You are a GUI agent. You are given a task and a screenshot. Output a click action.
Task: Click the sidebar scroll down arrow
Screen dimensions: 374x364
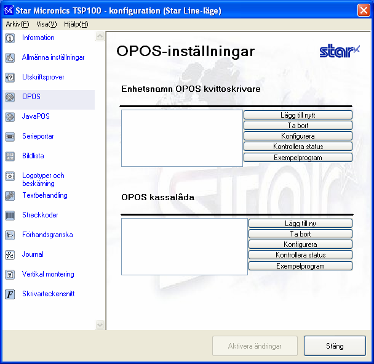(x=100, y=325)
